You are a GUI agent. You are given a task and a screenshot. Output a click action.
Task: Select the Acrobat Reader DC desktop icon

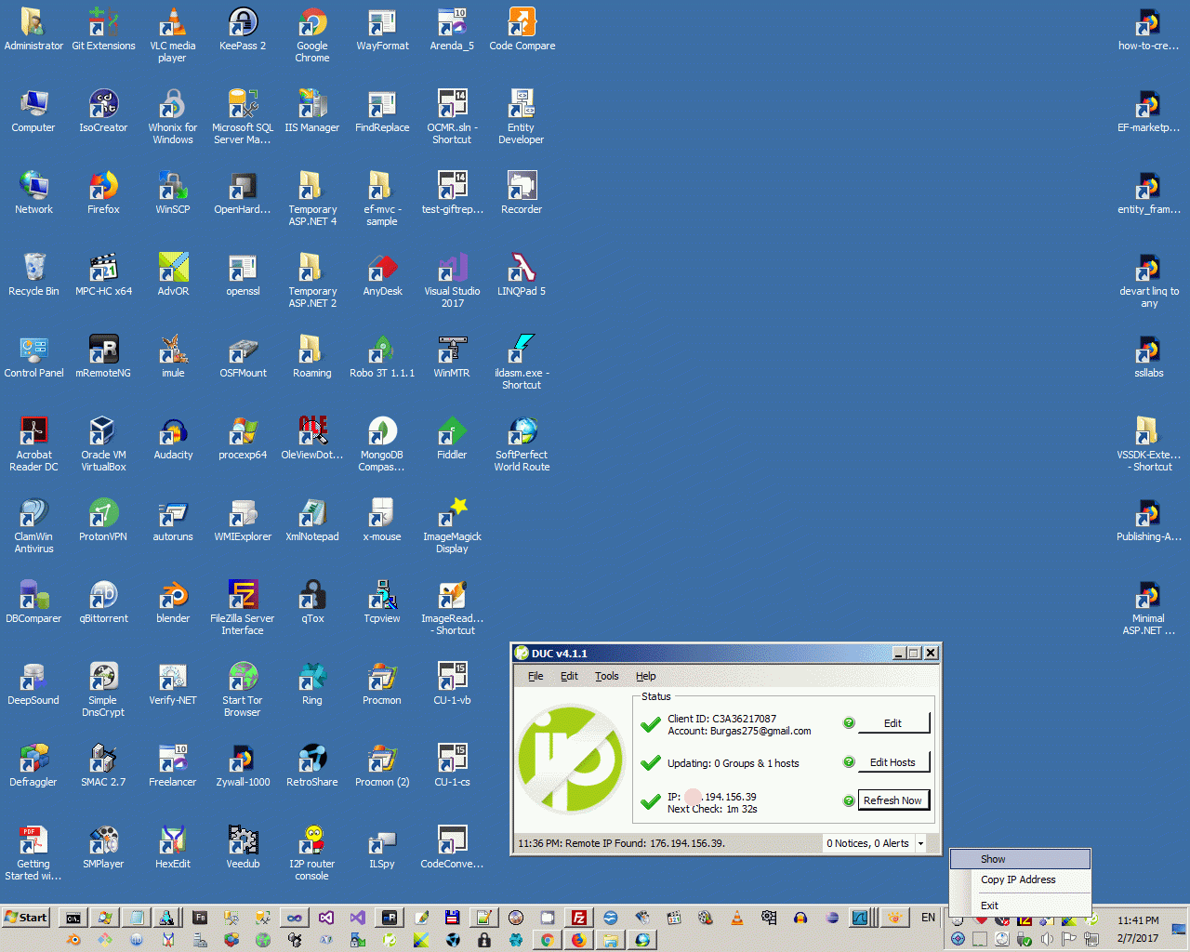[x=33, y=444]
